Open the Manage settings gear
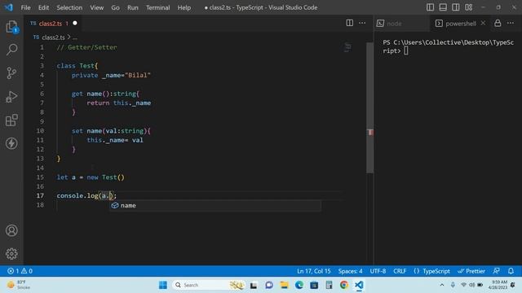 (x=11, y=254)
